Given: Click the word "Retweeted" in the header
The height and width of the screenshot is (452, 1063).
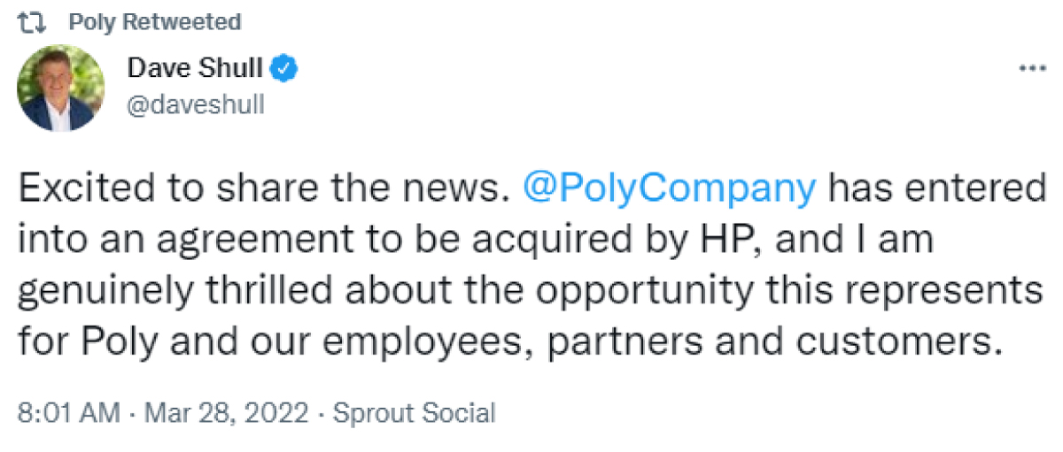Looking at the screenshot, I should (x=182, y=22).
